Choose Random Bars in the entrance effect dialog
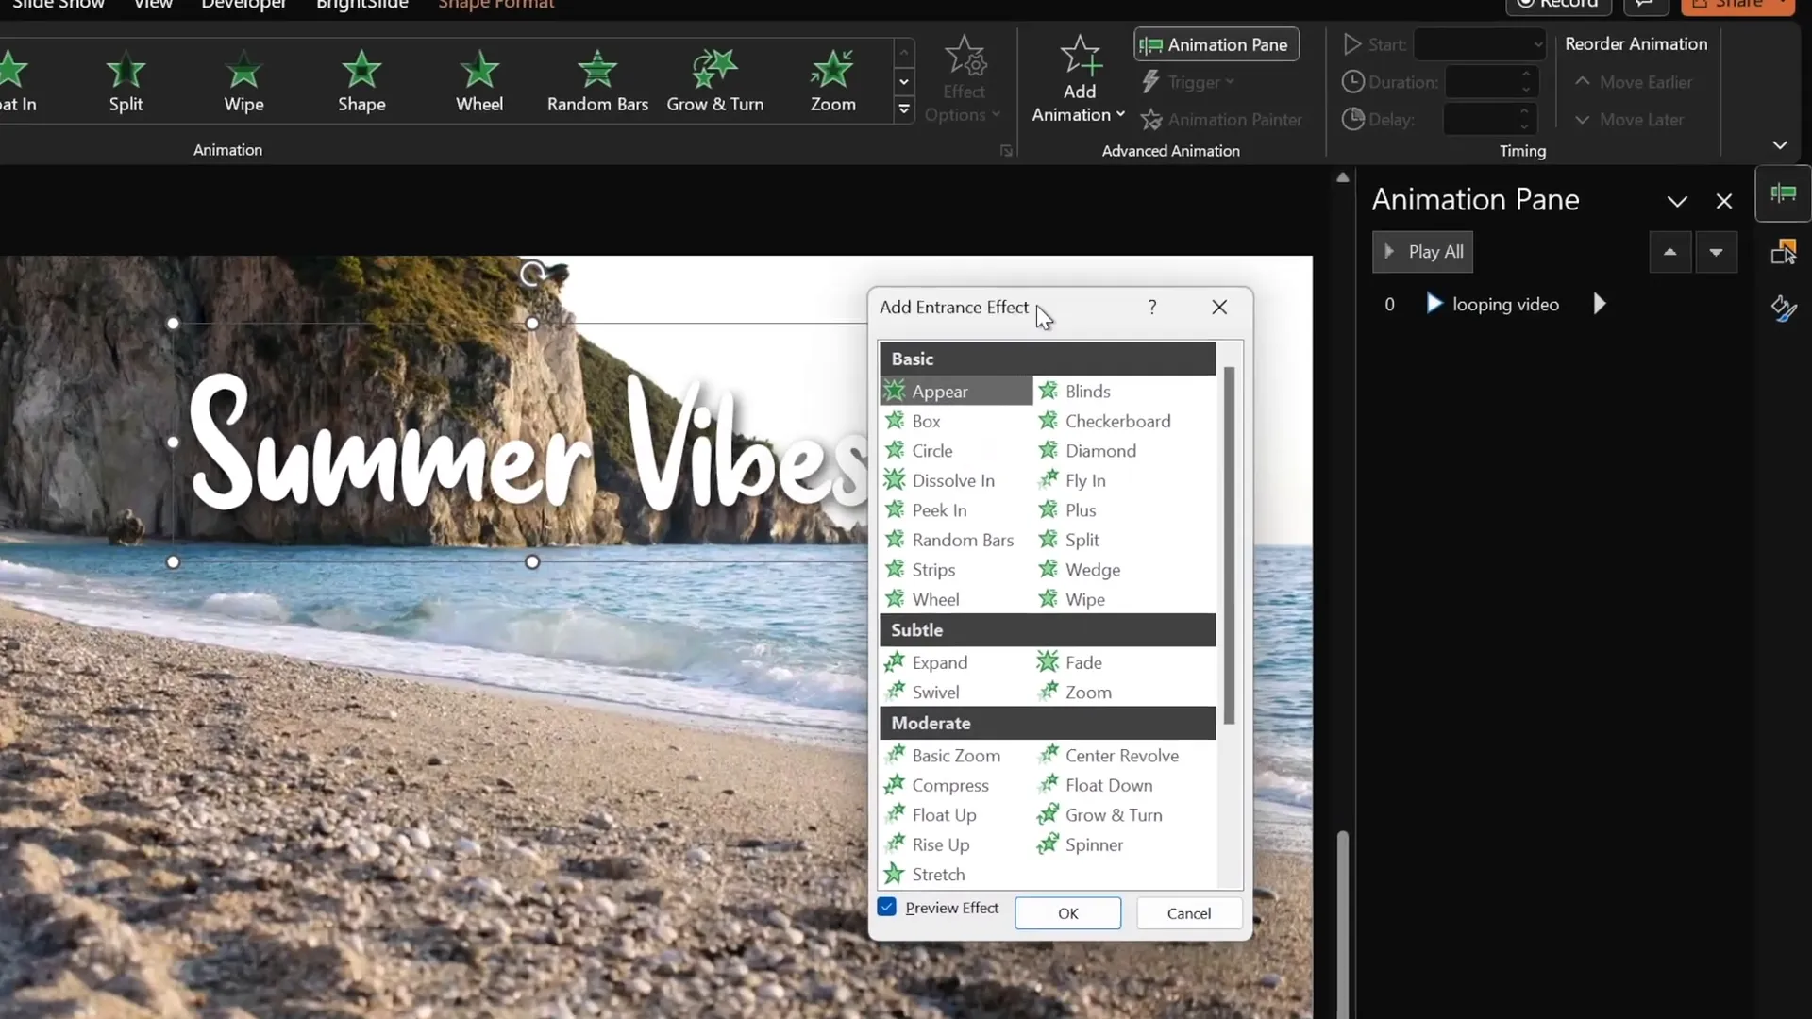The image size is (1812, 1019). coord(962,540)
